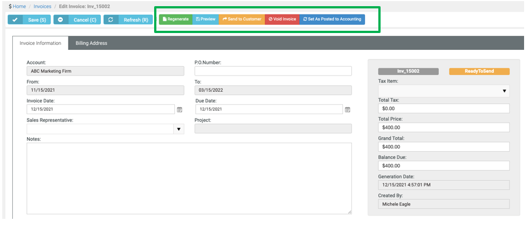Void this invoice

282,19
